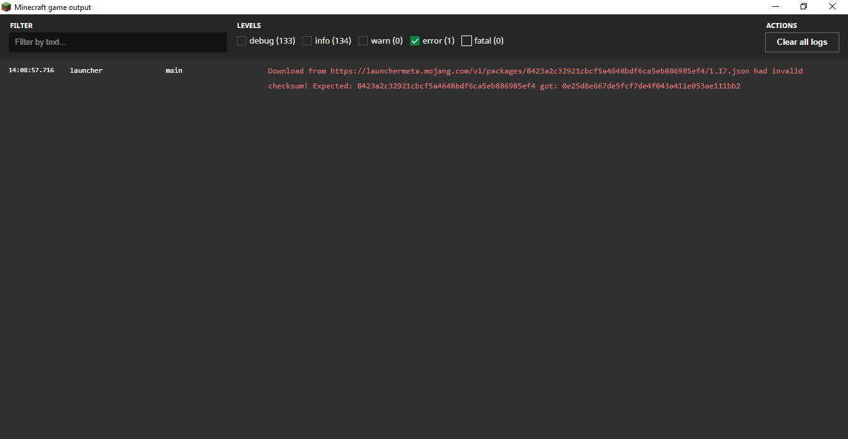This screenshot has width=848, height=439.
Task: Close the Minecraft game output window
Action: (832, 7)
